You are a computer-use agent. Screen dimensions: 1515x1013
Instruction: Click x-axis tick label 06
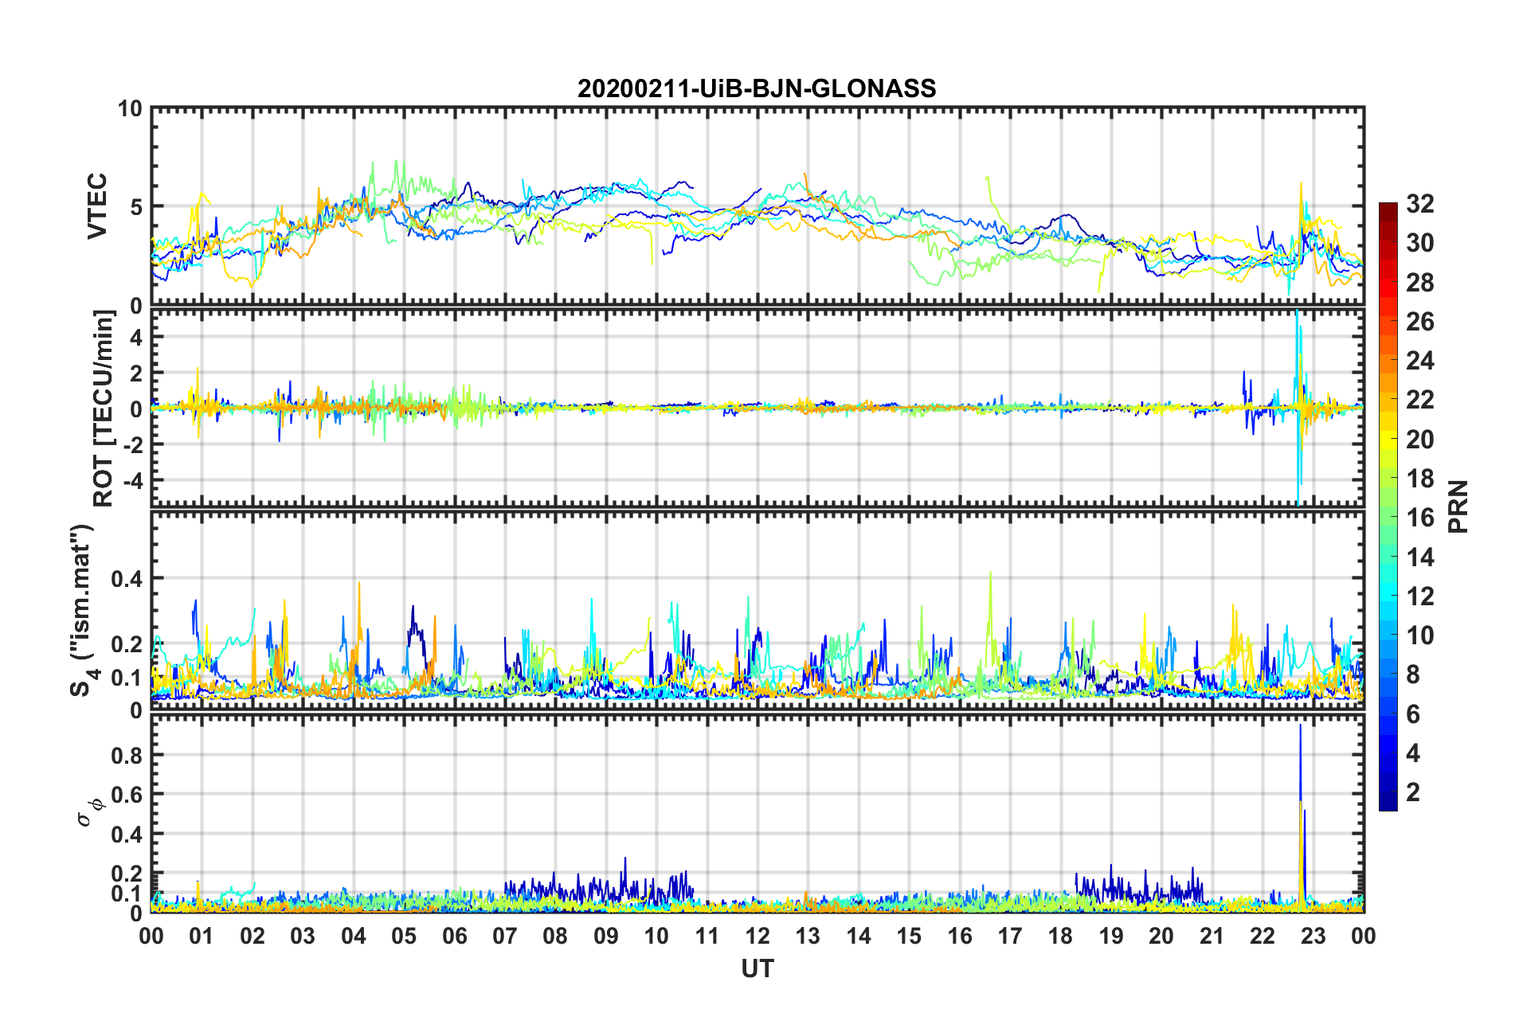coord(454,936)
